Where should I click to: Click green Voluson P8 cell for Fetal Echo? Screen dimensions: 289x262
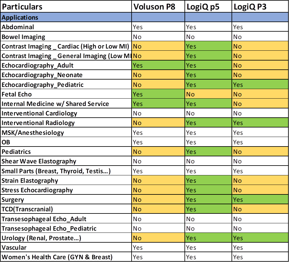click(158, 94)
